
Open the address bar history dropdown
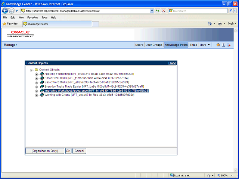[x=152, y=11]
